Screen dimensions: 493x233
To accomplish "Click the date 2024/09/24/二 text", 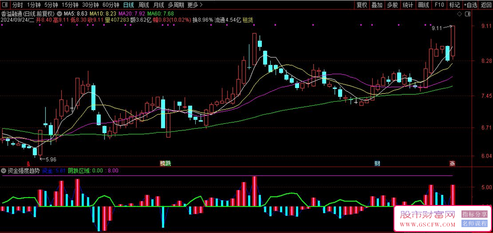I will [17, 20].
